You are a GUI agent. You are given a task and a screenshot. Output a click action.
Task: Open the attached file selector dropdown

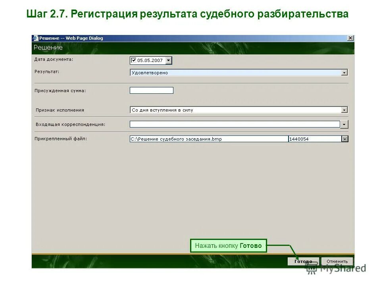[345, 139]
